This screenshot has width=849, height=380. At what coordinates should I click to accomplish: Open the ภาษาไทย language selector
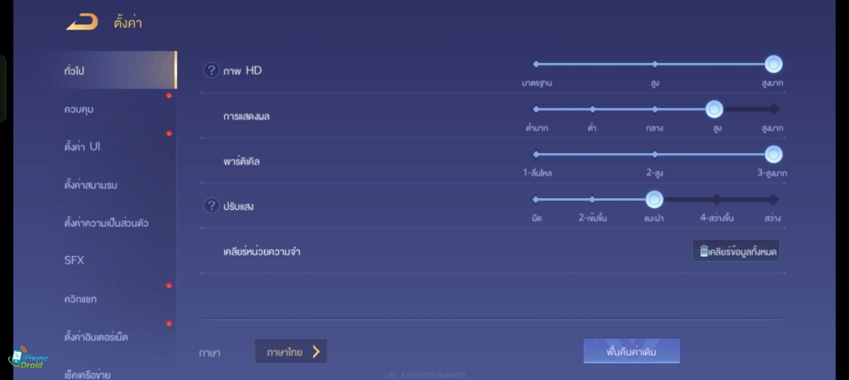point(291,352)
